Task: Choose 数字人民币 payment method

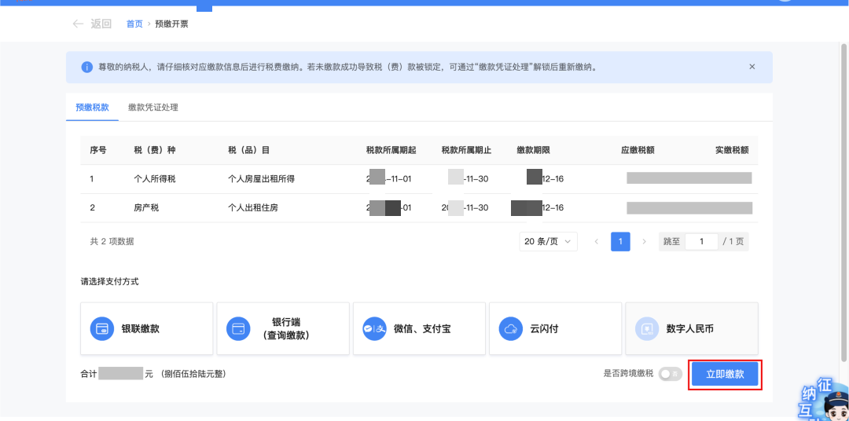Action: click(692, 328)
